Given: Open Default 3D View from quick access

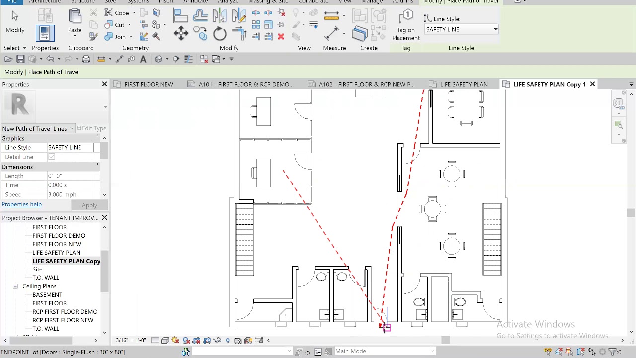Looking at the screenshot, I should 159,59.
